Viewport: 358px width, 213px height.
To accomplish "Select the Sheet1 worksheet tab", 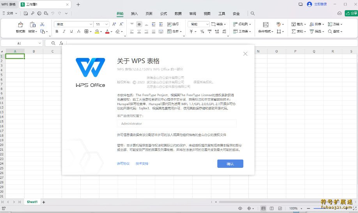I will pos(32,202).
